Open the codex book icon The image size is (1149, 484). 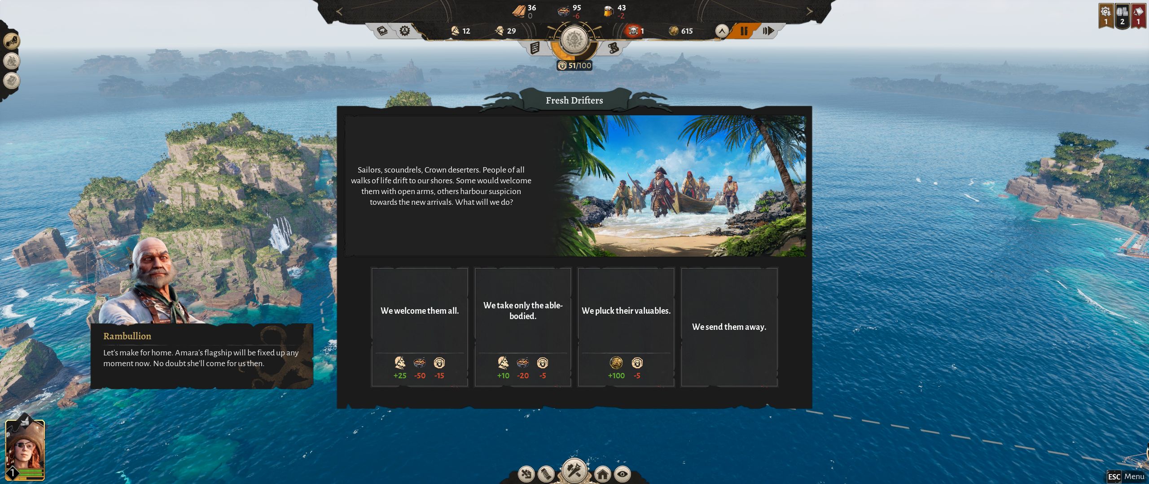382,31
